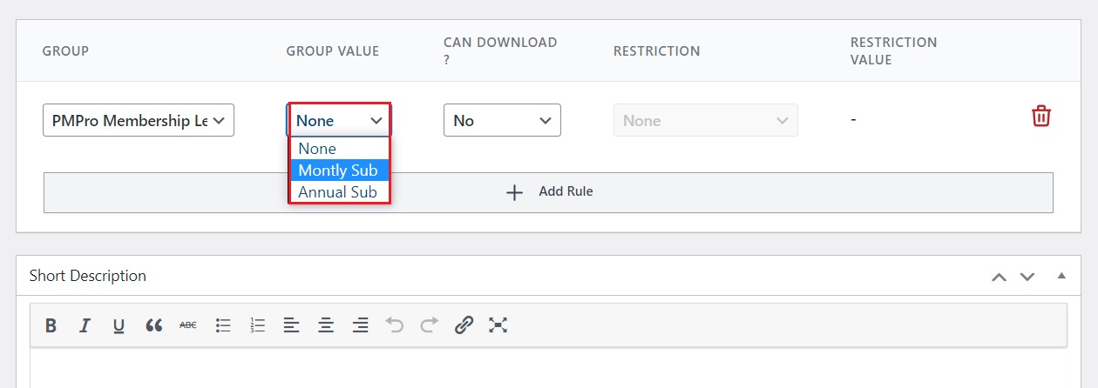
Task: Choose Montly Sub from the list
Action: coord(339,171)
